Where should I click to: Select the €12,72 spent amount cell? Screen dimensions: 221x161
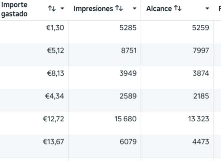53,119
